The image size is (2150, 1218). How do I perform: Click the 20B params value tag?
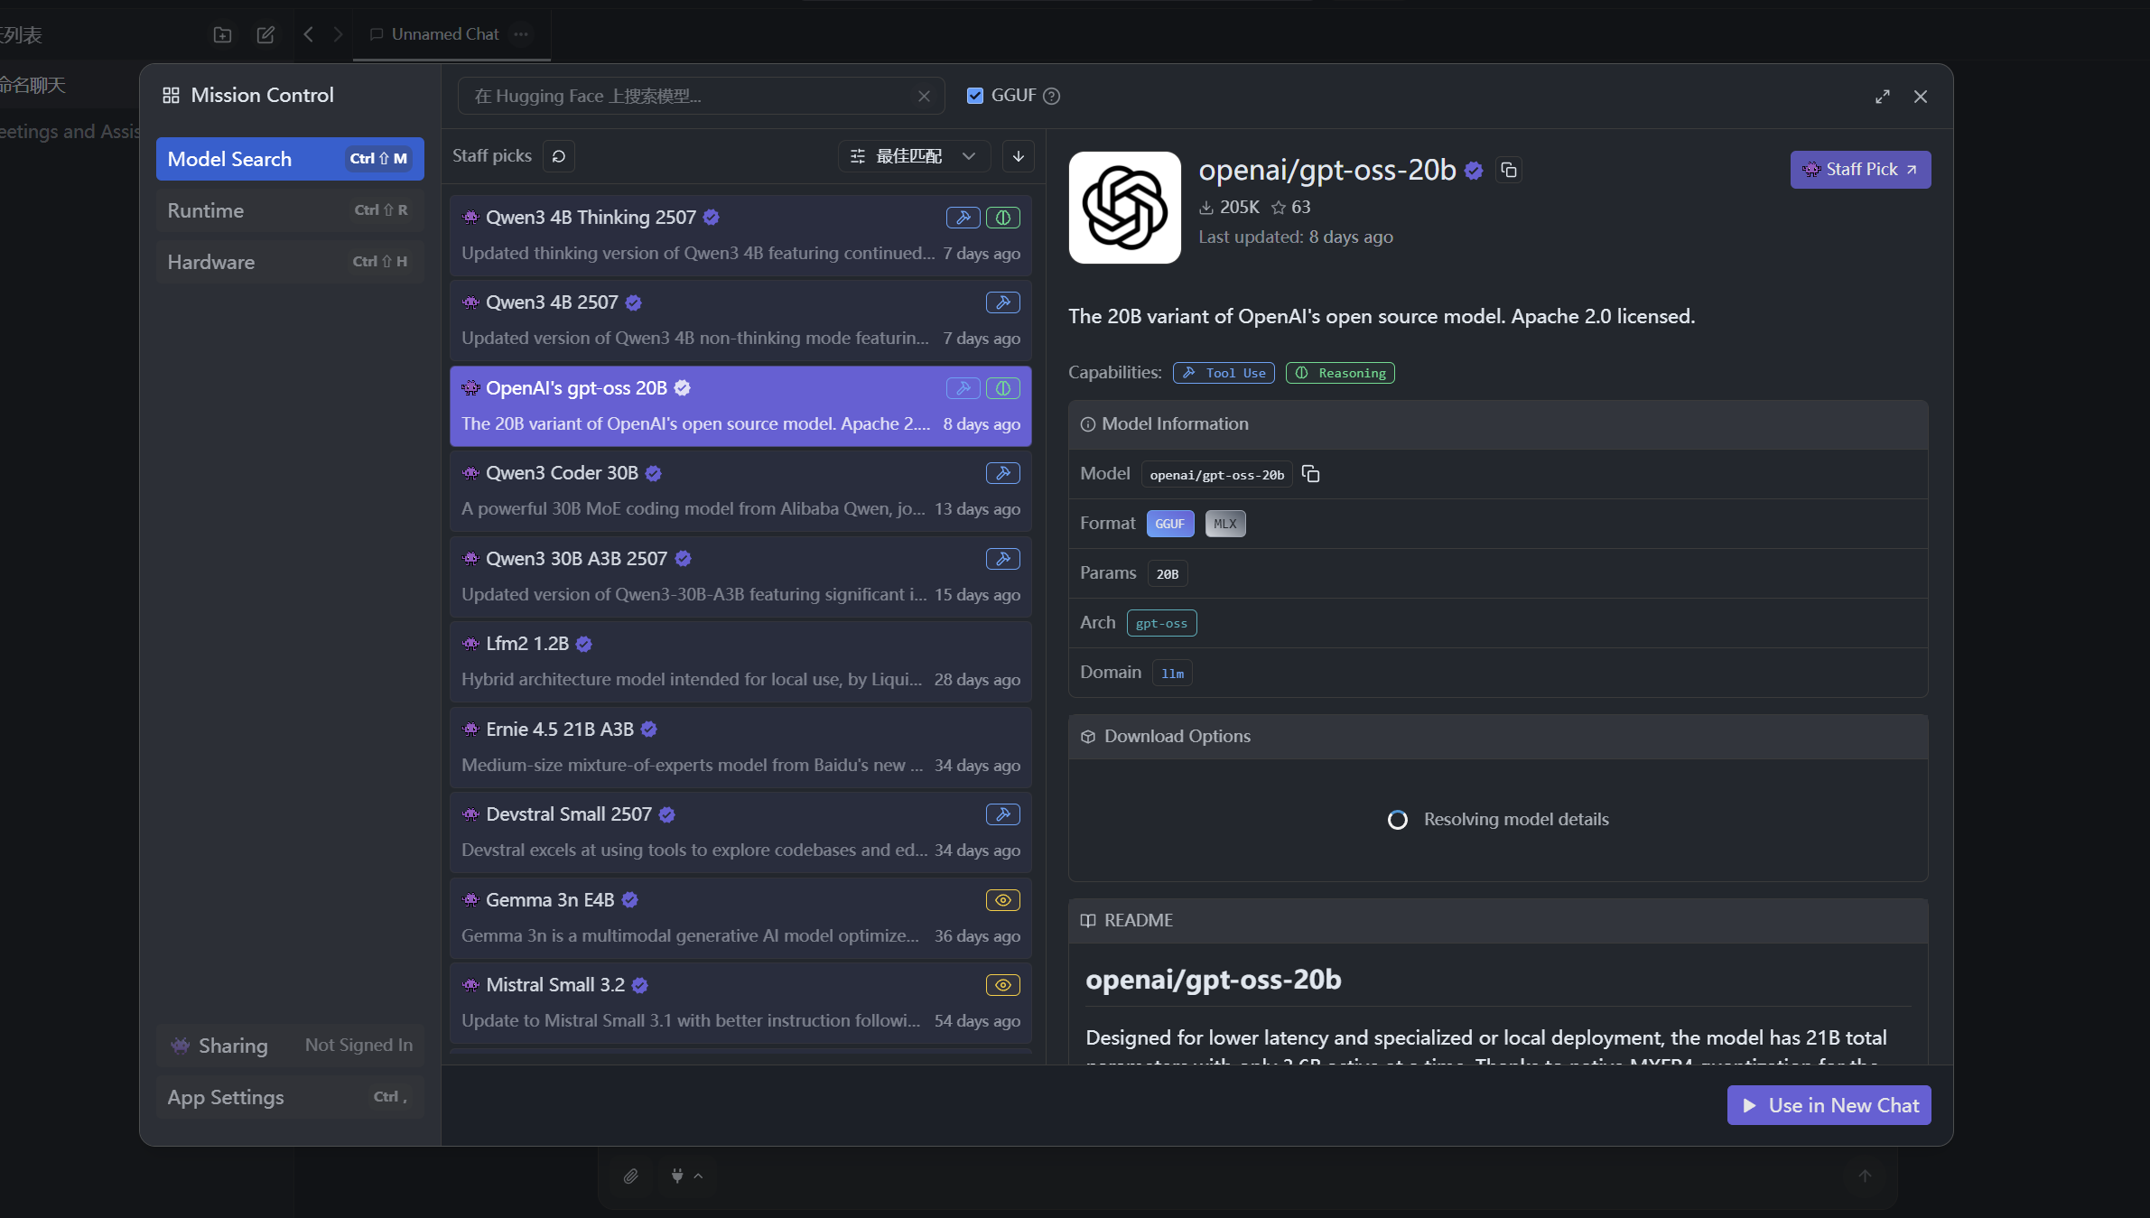point(1168,573)
